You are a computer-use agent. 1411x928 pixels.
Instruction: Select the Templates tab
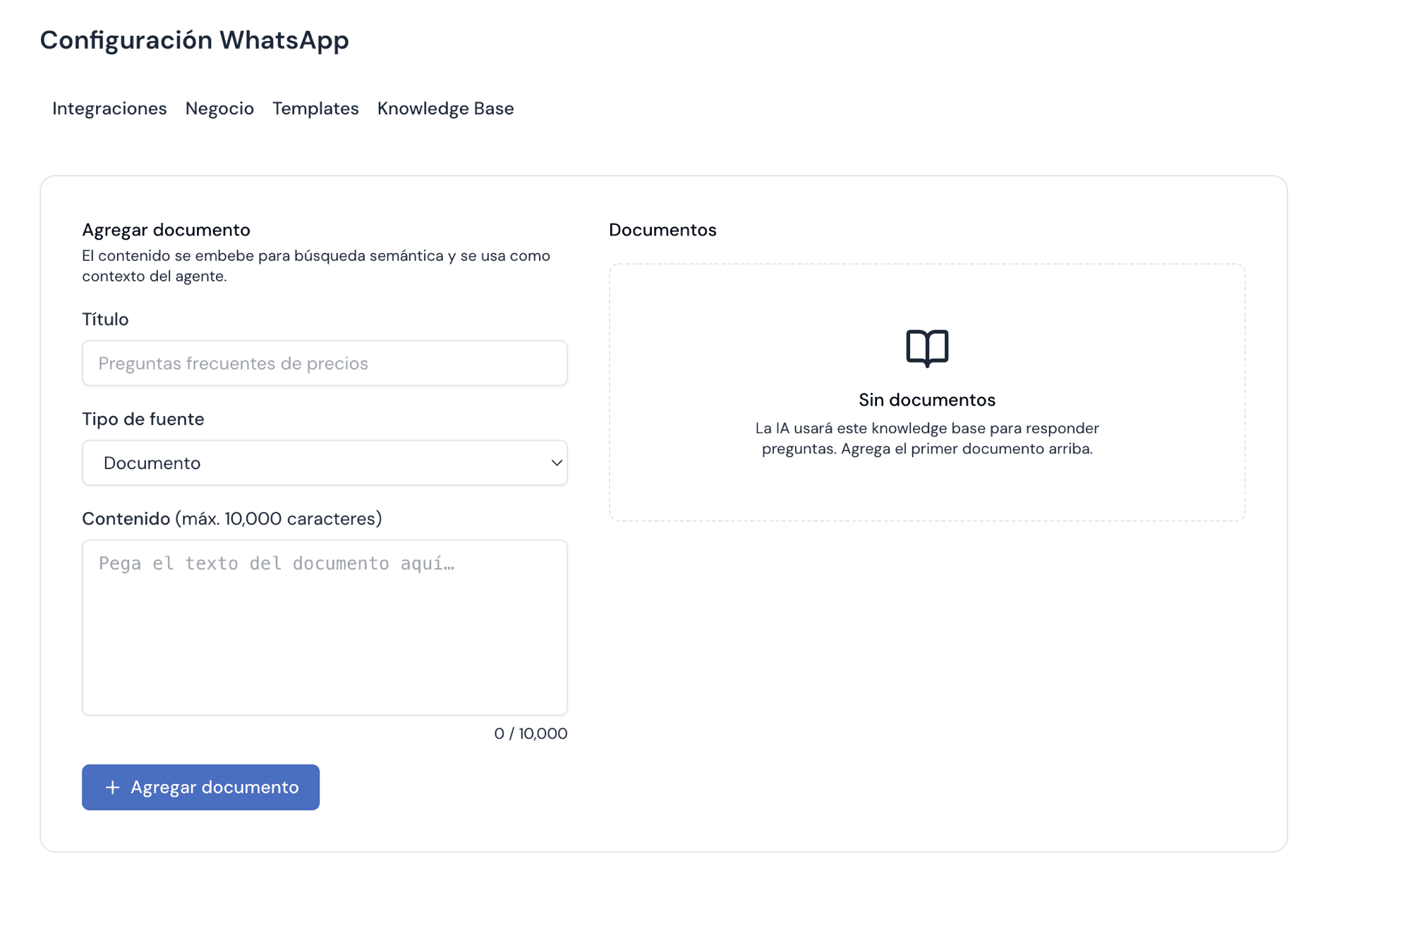coord(315,109)
